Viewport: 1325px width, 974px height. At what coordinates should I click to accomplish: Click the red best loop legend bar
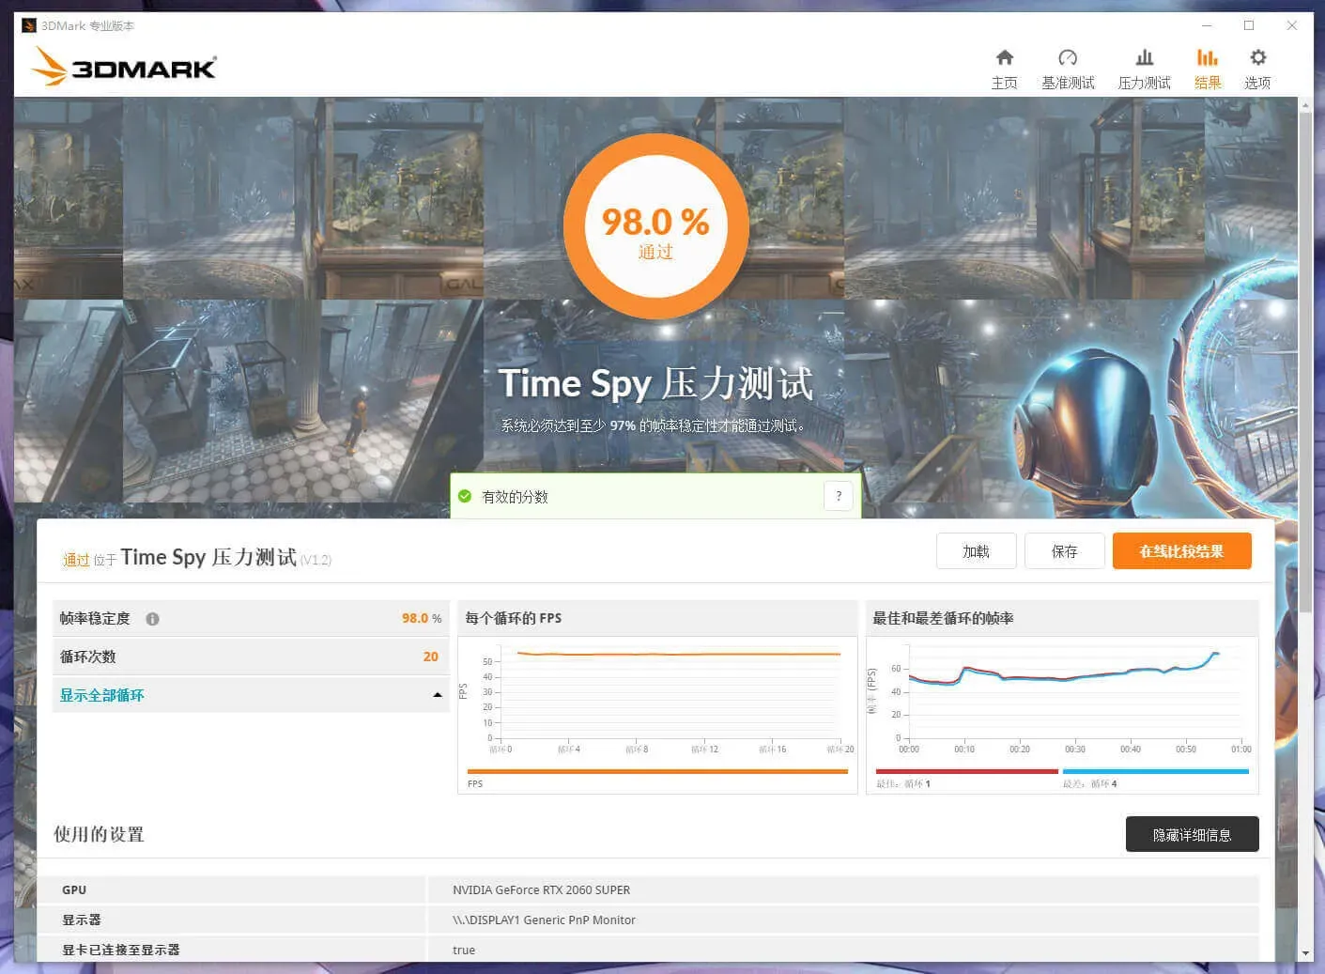(x=966, y=772)
